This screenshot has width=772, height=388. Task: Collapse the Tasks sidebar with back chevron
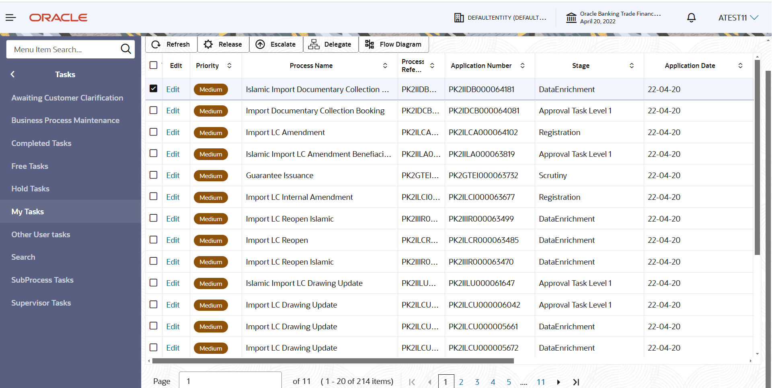coord(12,74)
